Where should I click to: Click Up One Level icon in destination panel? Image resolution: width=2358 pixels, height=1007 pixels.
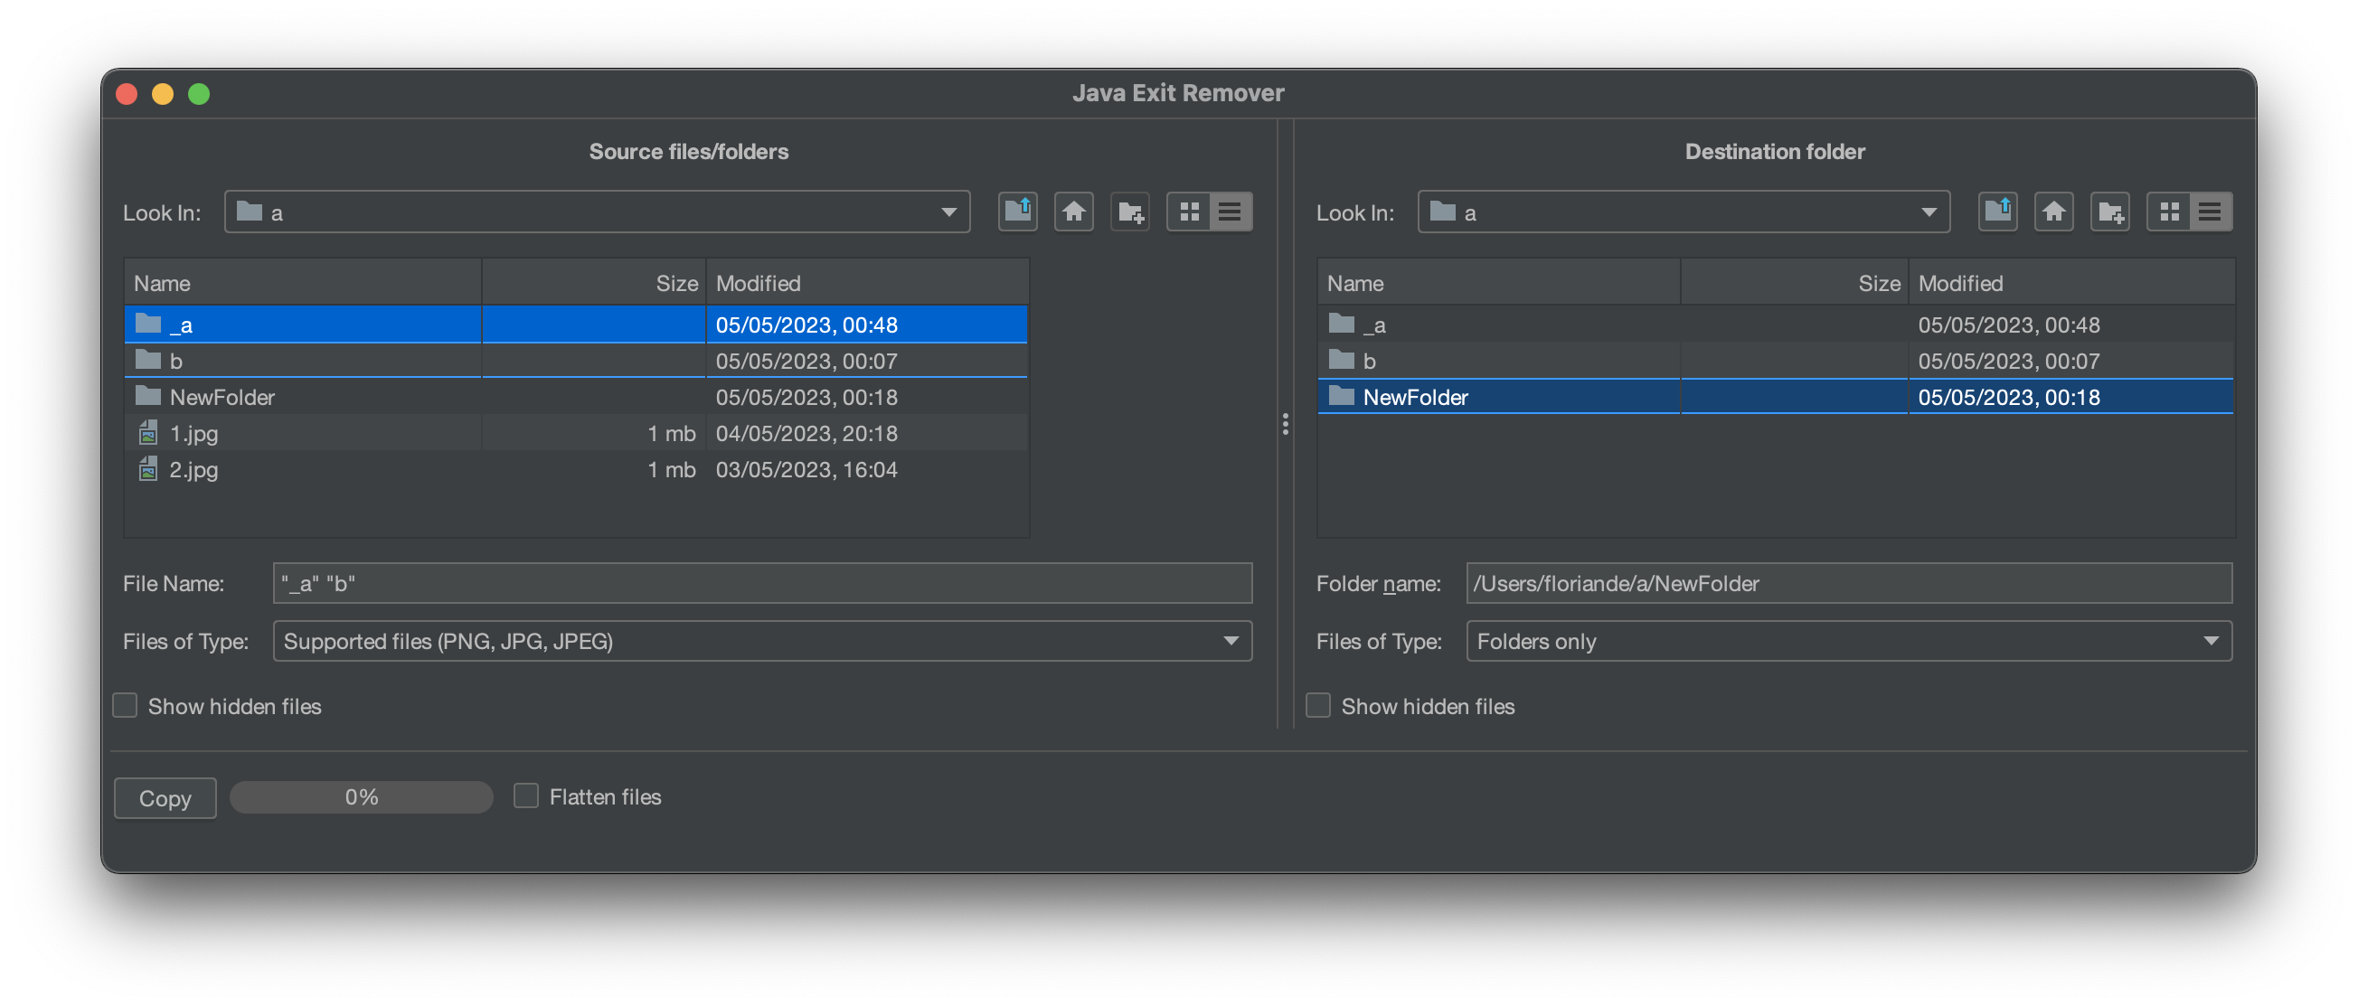(1997, 212)
